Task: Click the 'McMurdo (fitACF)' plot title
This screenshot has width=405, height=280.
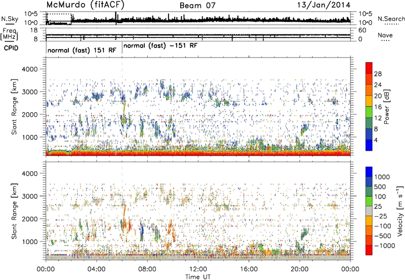Action: pyautogui.click(x=85, y=5)
